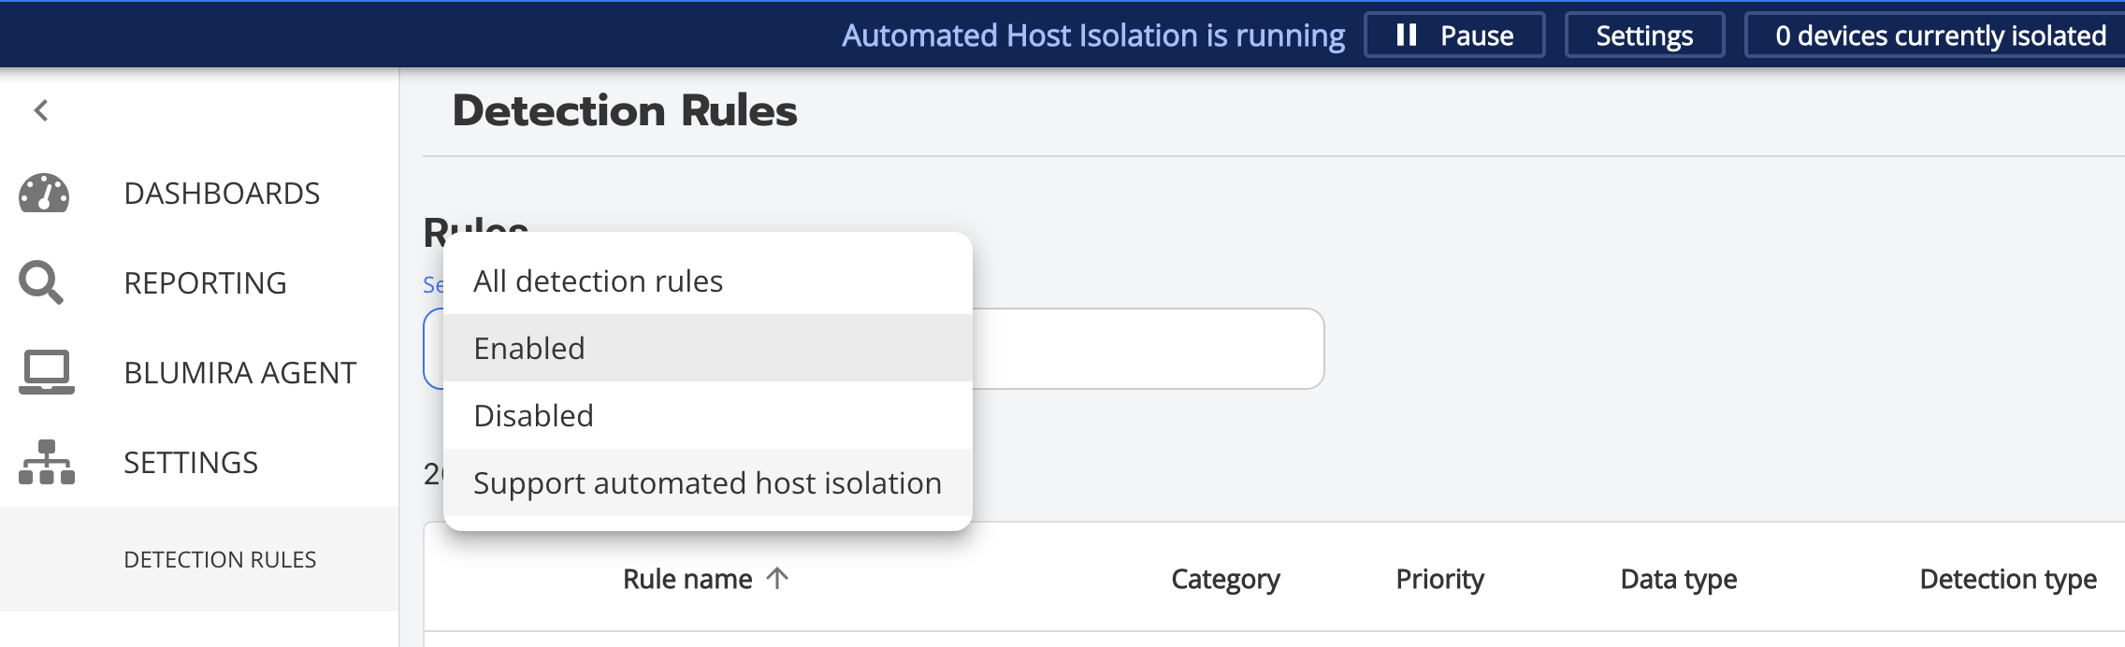
Task: Sort by the Category column header
Action: (x=1225, y=580)
